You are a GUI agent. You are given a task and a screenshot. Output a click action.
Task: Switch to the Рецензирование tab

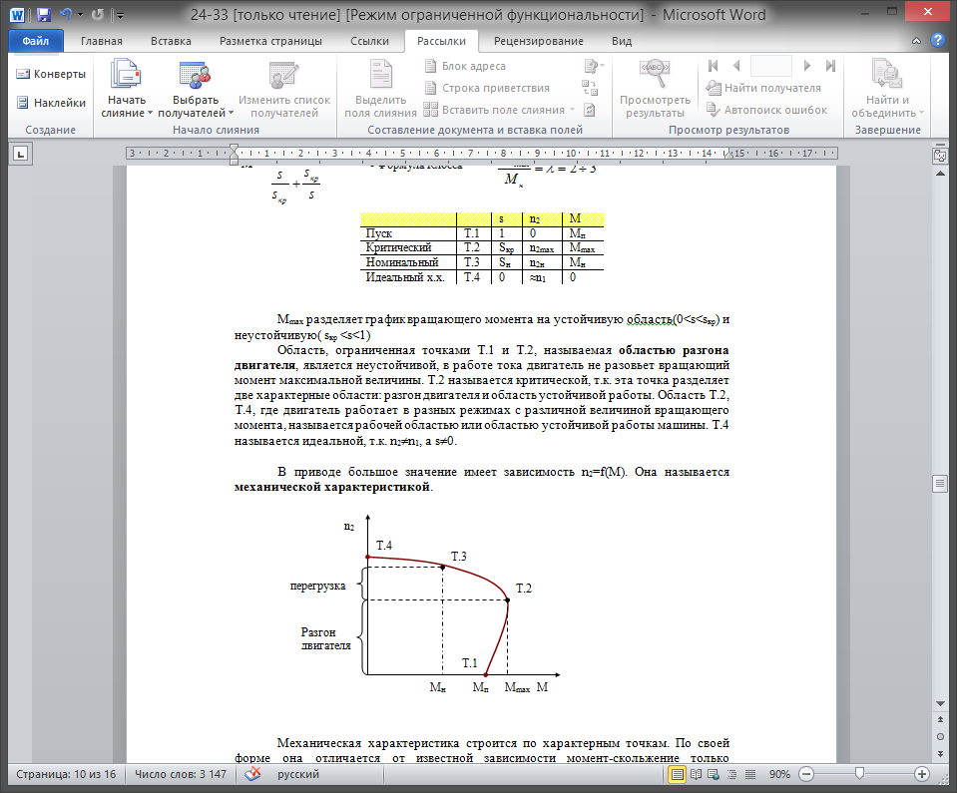point(538,41)
